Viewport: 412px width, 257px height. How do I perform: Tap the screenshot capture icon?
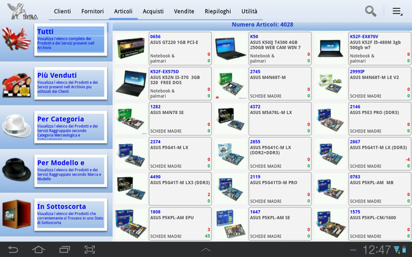point(90,249)
